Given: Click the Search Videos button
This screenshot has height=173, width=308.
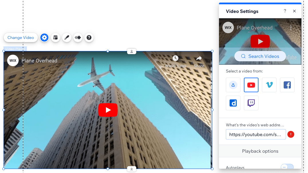Looking at the screenshot, I should tap(260, 56).
